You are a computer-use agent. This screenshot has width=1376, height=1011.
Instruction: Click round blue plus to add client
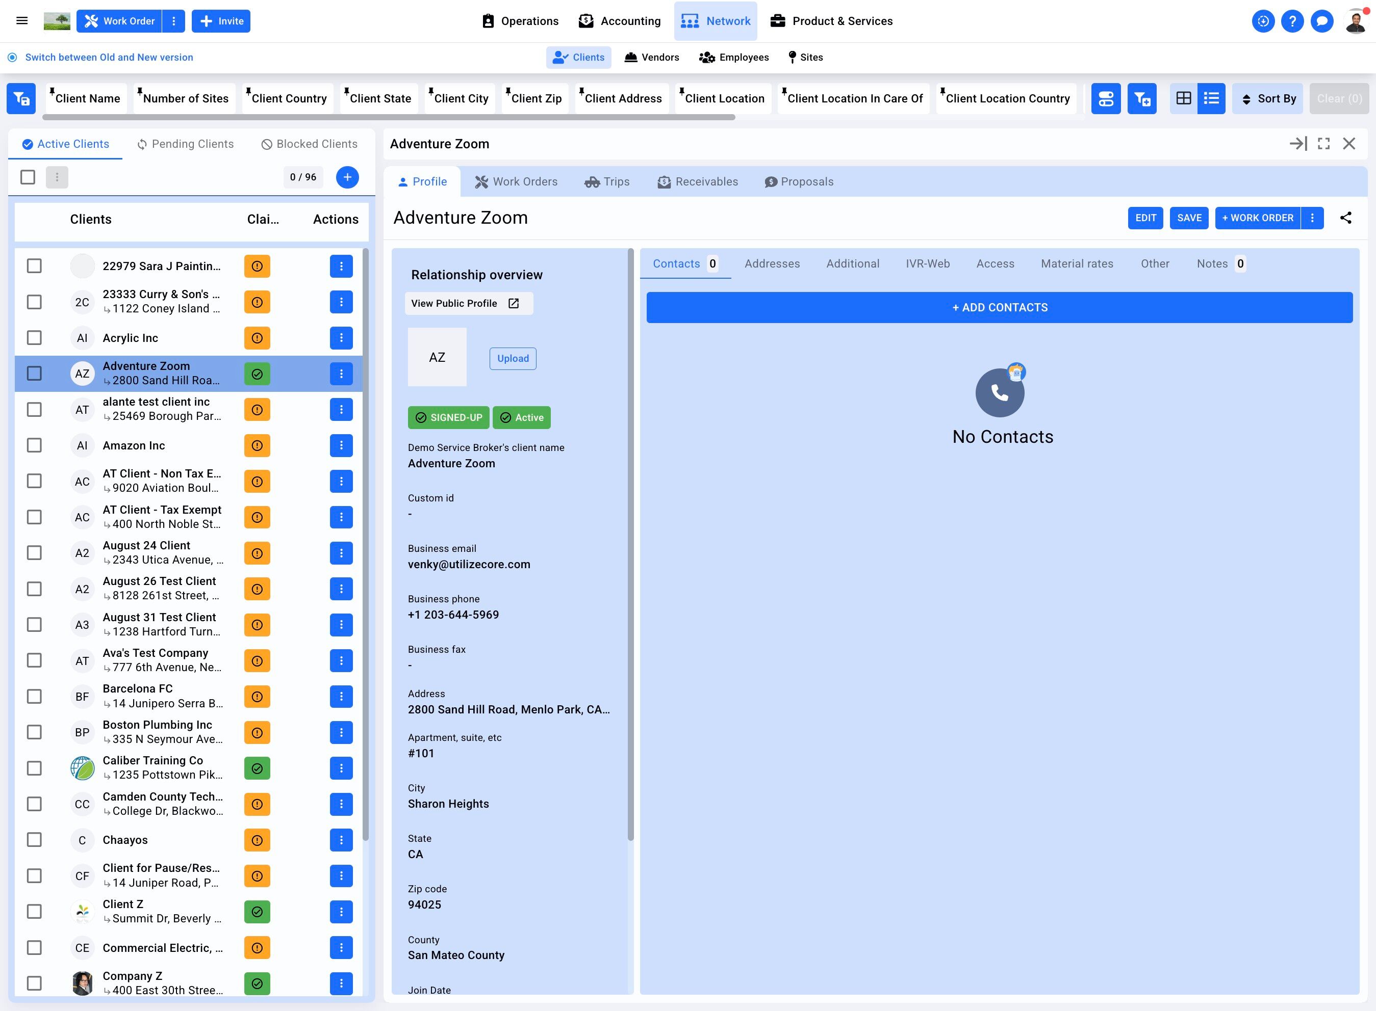(347, 177)
